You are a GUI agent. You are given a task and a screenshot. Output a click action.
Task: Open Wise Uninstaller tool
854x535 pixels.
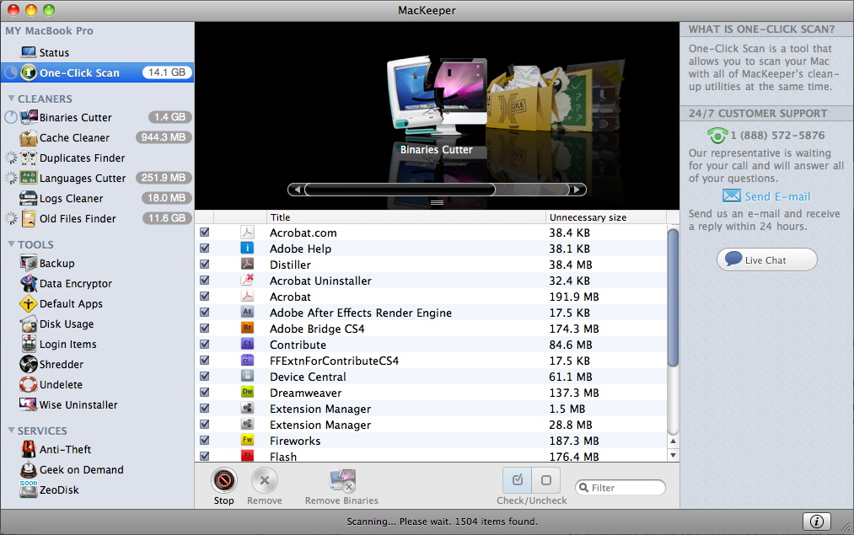tap(78, 405)
